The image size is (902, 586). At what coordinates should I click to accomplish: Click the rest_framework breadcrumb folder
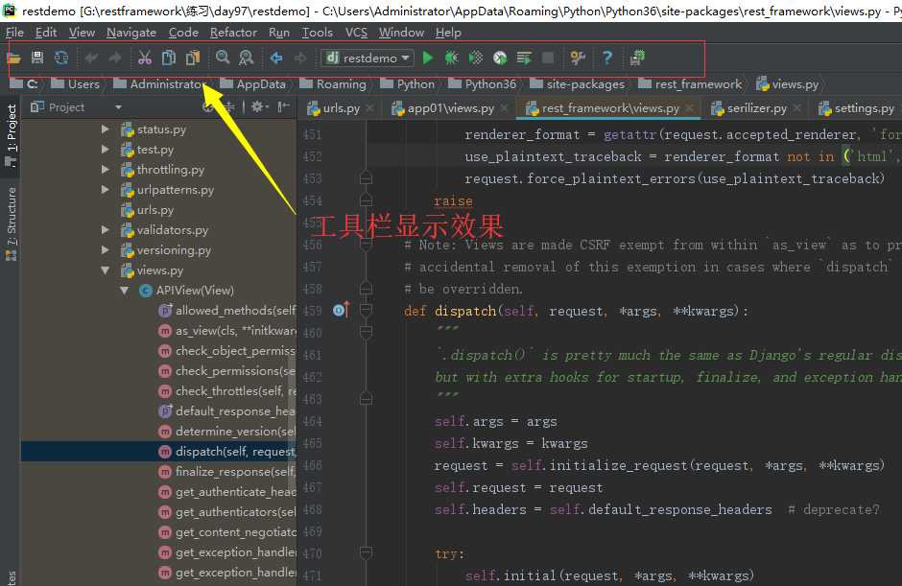coord(690,84)
